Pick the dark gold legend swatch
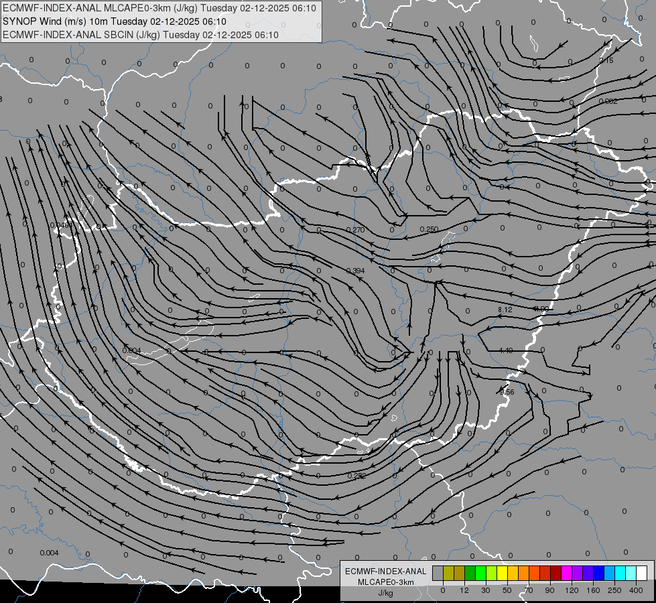Viewport: 656px width, 603px height. [460, 574]
